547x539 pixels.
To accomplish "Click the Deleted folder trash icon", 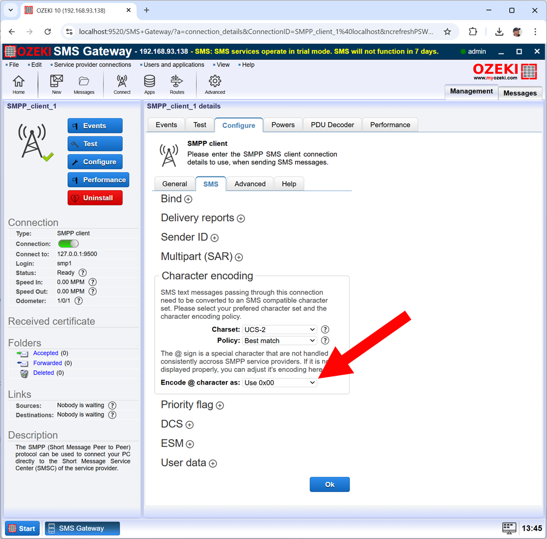I will [x=24, y=374].
